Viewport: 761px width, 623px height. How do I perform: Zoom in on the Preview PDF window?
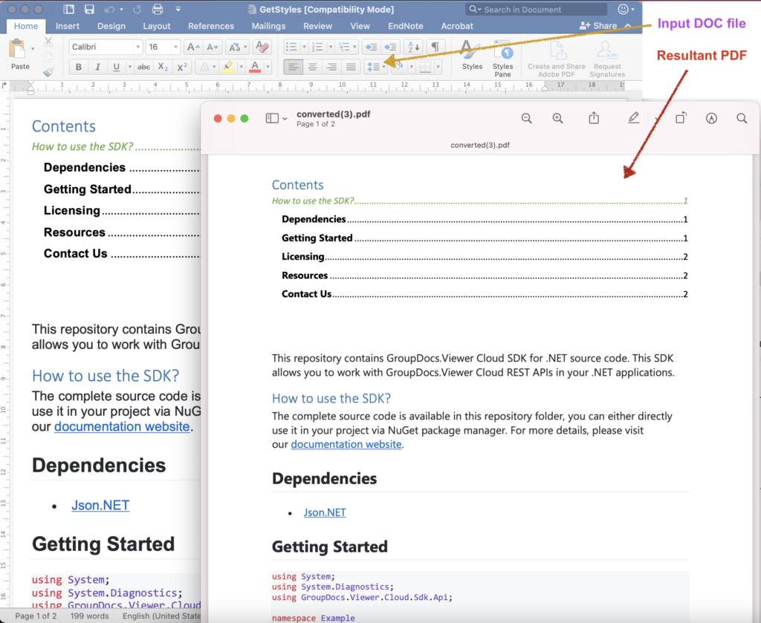coord(557,118)
